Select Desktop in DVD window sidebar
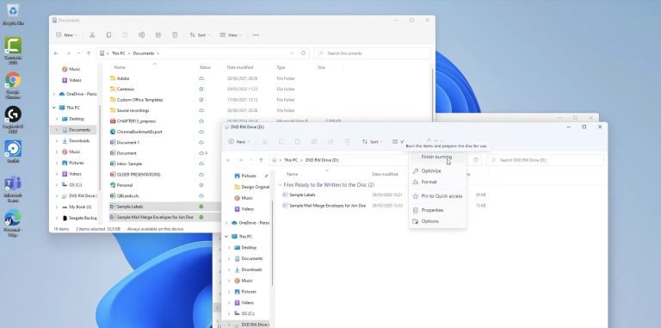This screenshot has width=661, height=328. click(x=245, y=247)
